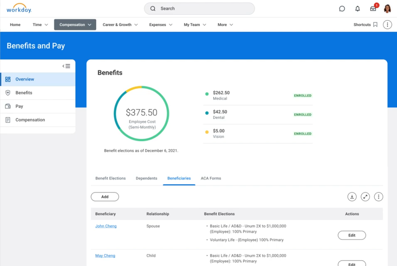The width and height of the screenshot is (397, 266).
Task: Expand the Career & Growth dropdown
Action: click(120, 25)
